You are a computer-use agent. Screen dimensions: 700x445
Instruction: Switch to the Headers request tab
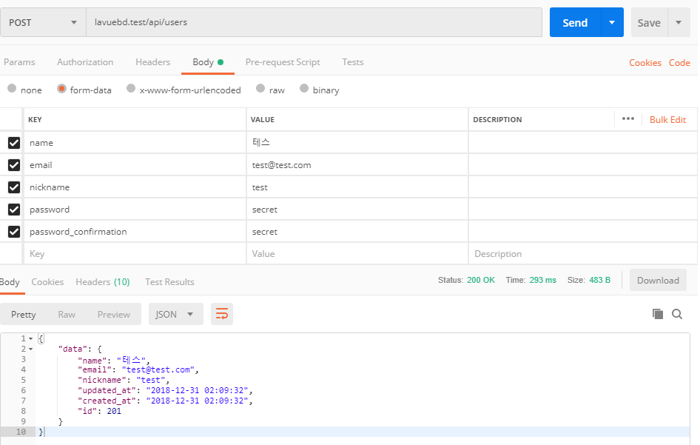point(152,62)
